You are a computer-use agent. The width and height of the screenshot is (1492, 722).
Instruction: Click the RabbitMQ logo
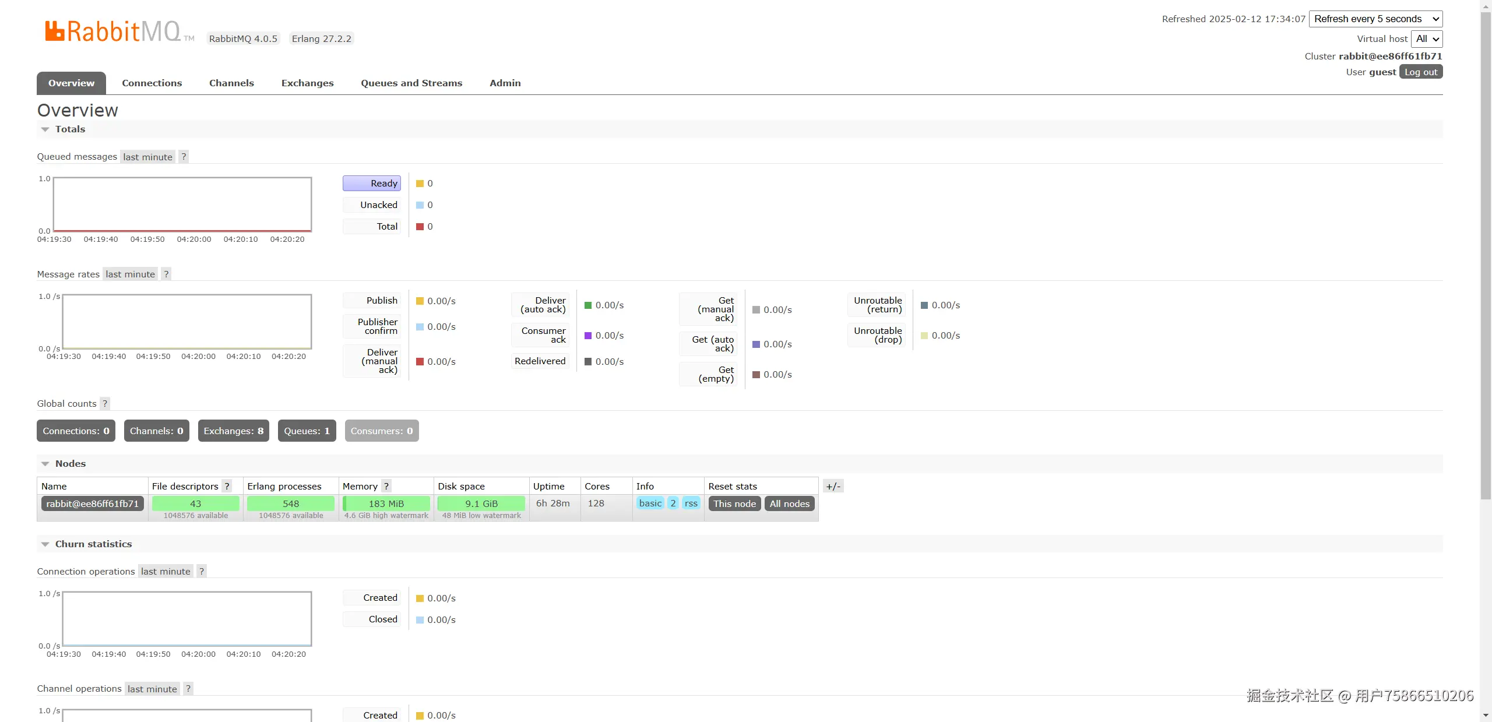(x=114, y=31)
